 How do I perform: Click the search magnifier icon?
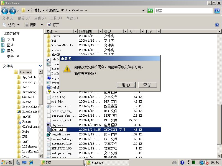(x=217, y=11)
